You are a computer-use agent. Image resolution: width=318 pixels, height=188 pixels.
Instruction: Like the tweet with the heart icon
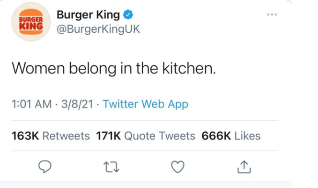[177, 166]
